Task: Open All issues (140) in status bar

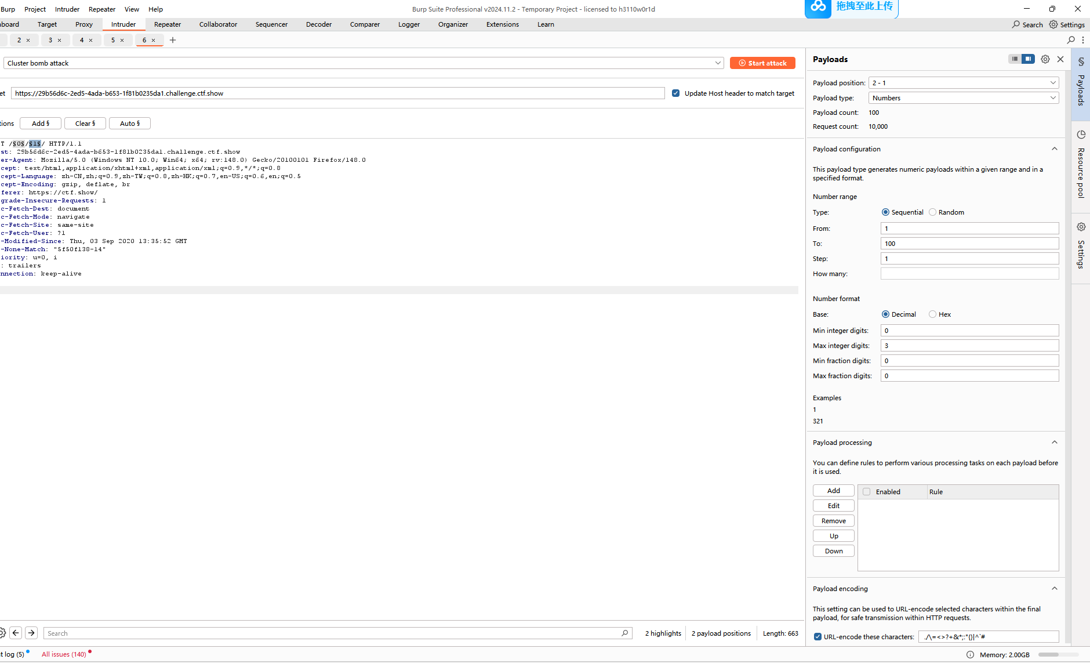Action: pyautogui.click(x=64, y=654)
